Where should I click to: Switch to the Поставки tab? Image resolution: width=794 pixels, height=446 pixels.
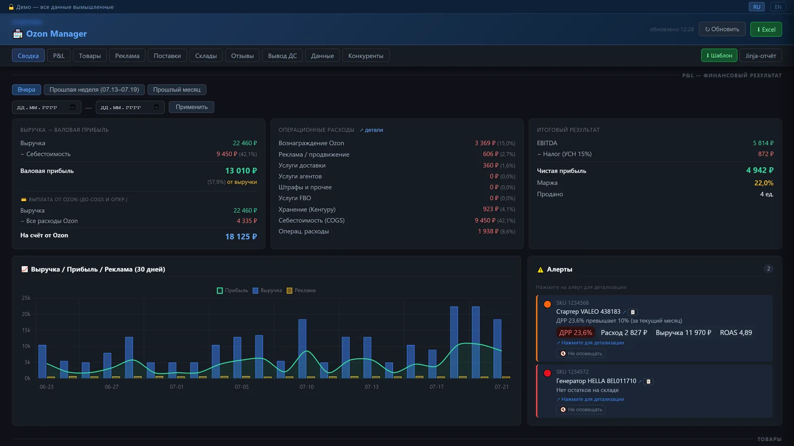[167, 56]
